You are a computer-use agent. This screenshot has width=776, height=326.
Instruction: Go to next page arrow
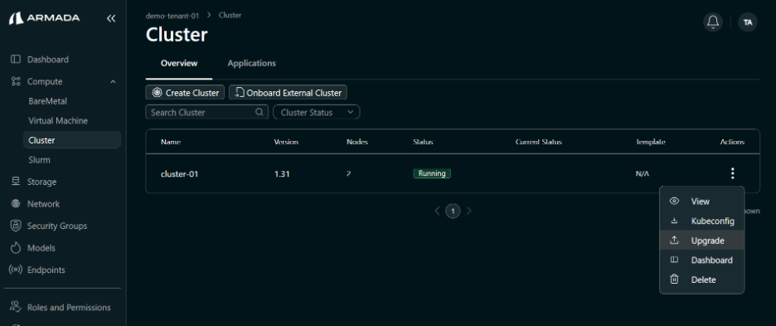468,211
